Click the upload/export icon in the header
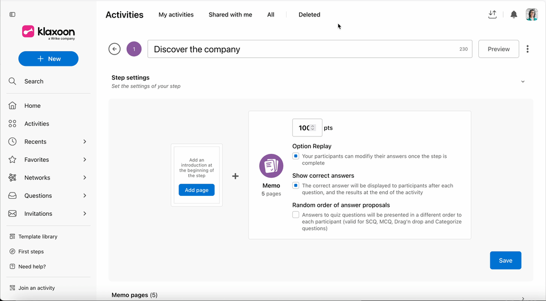546x301 pixels. click(x=493, y=15)
